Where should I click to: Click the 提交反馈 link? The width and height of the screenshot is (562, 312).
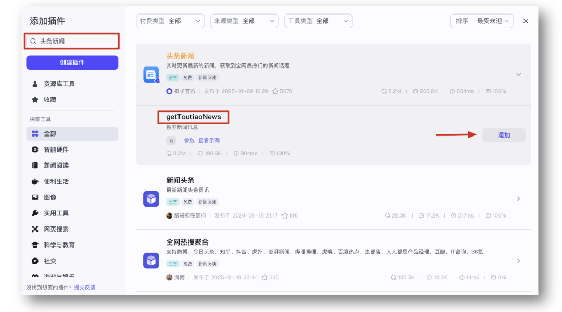point(85,287)
